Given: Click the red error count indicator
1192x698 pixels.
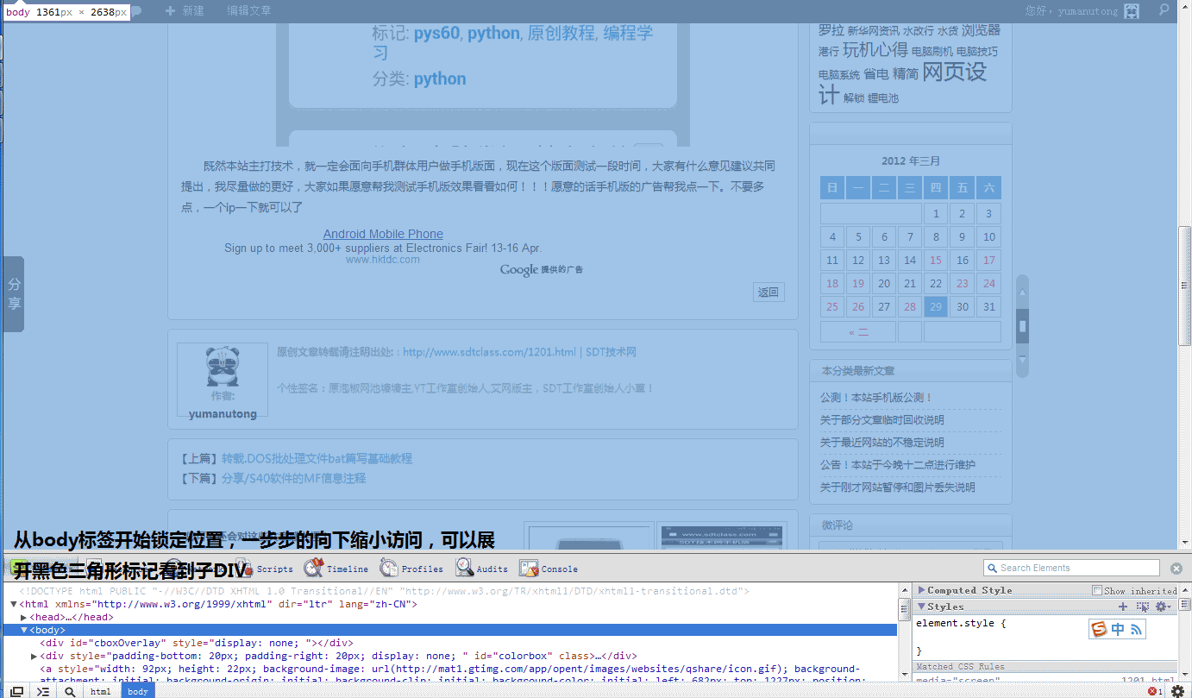Looking at the screenshot, I should tap(1155, 691).
